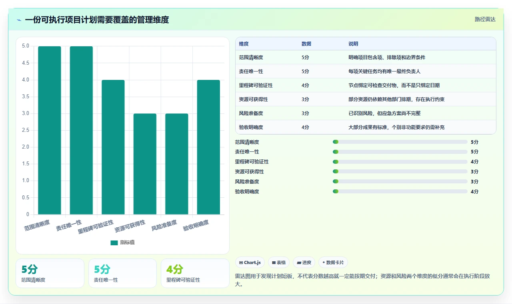
Task: Click the 数据卡片 tag chip
Action: 333,262
